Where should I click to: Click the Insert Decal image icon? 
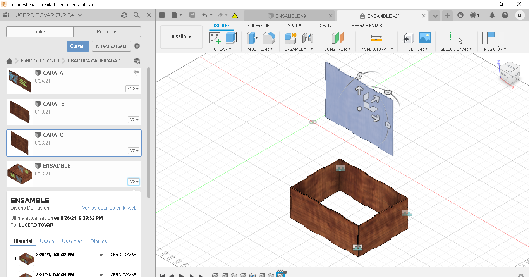click(x=425, y=38)
